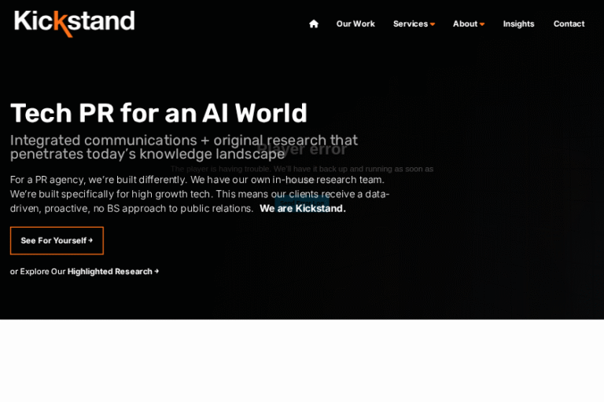Click the orange arrow beside About
Image resolution: width=604 pixels, height=402 pixels.
482,24
